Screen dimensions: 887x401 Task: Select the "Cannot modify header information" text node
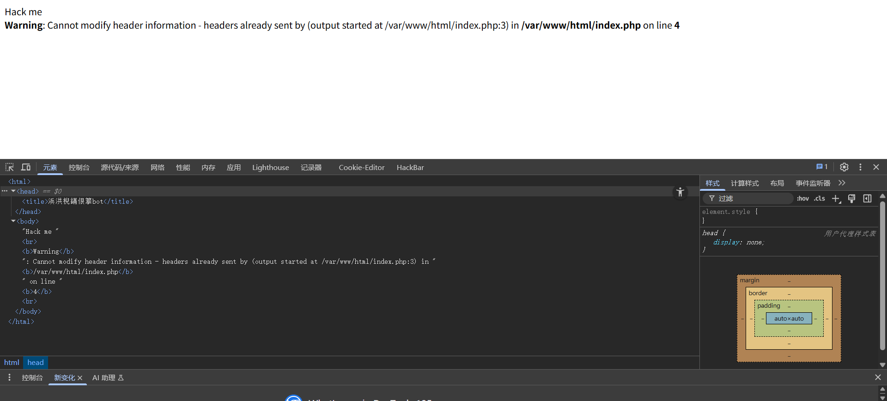[229, 261]
